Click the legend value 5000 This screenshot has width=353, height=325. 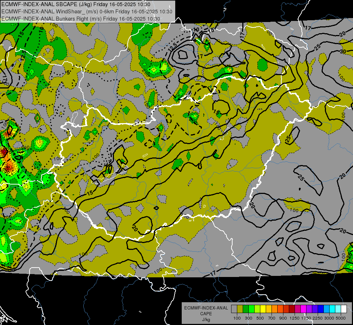click(x=341, y=318)
